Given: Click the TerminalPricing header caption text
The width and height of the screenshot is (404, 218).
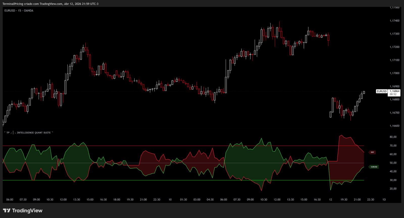Looking at the screenshot, I should click(50, 4).
